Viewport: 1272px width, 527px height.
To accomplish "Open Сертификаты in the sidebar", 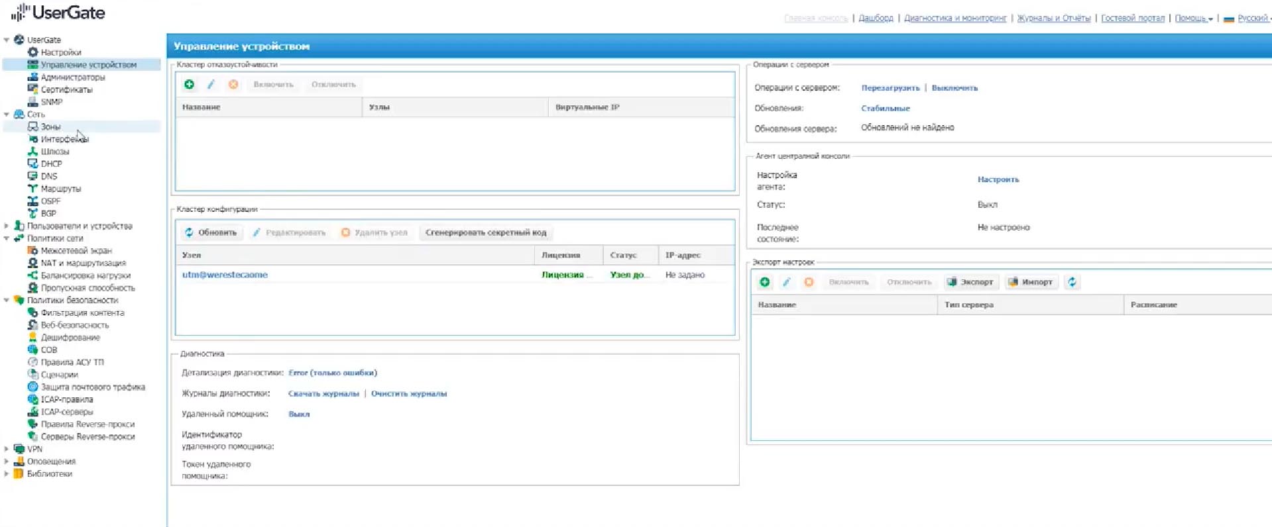I will pyautogui.click(x=67, y=89).
